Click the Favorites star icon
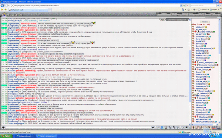 2,10
